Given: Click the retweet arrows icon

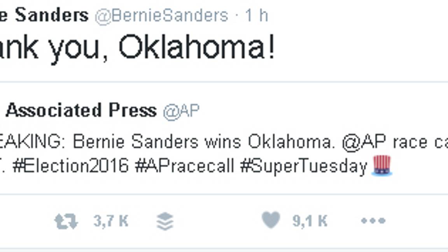Looking at the screenshot, I should click(66, 222).
